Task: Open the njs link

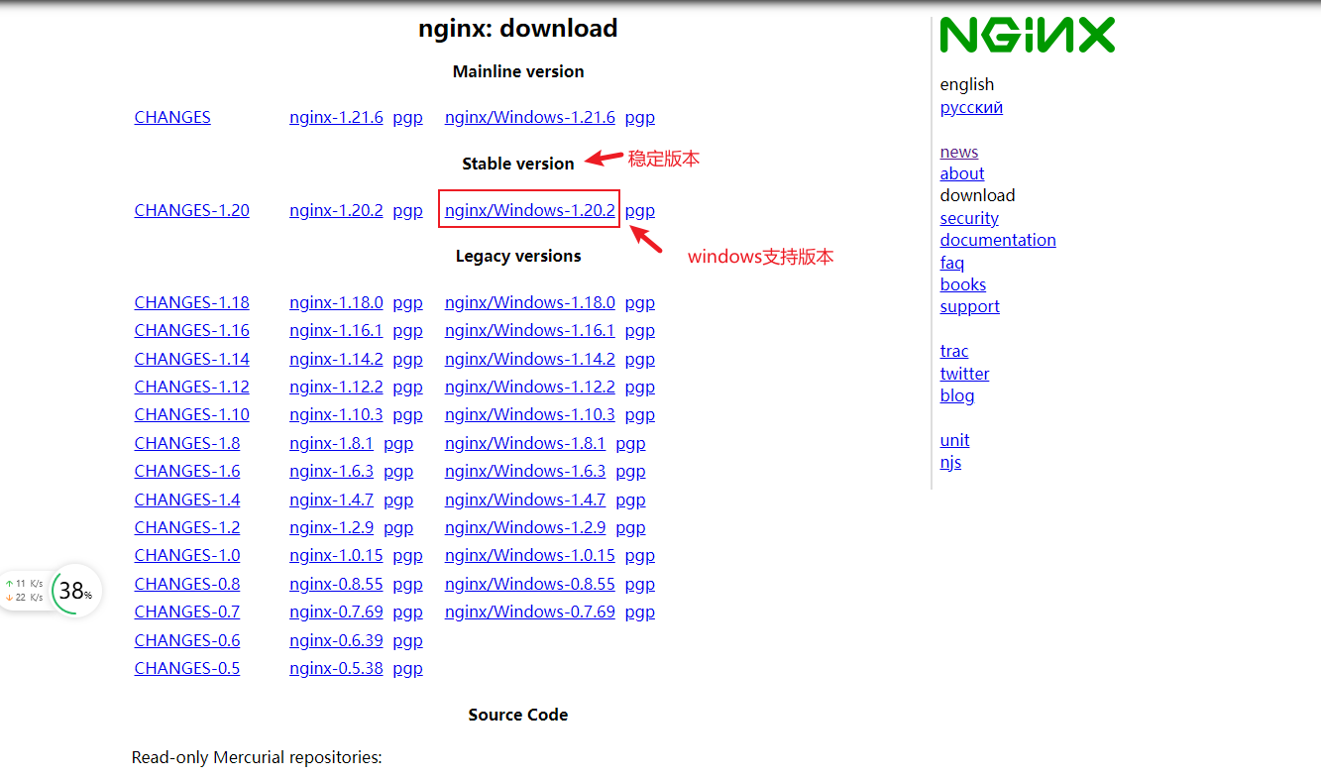Action: [x=951, y=462]
